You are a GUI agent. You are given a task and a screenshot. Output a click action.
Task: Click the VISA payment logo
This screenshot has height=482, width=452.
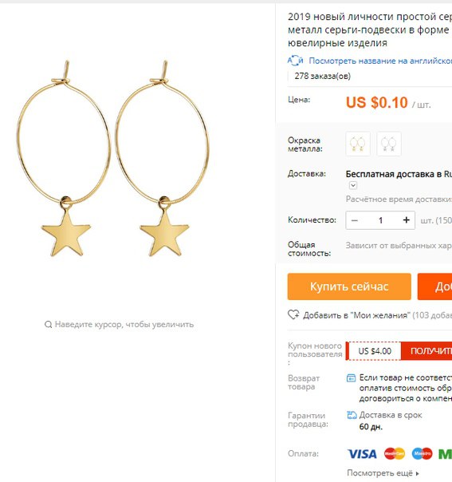pyautogui.click(x=362, y=454)
